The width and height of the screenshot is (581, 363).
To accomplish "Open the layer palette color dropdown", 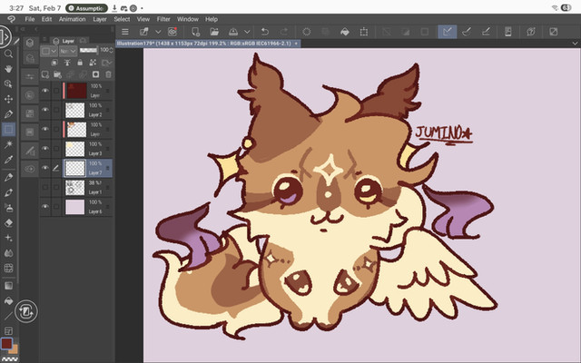I will (x=49, y=51).
